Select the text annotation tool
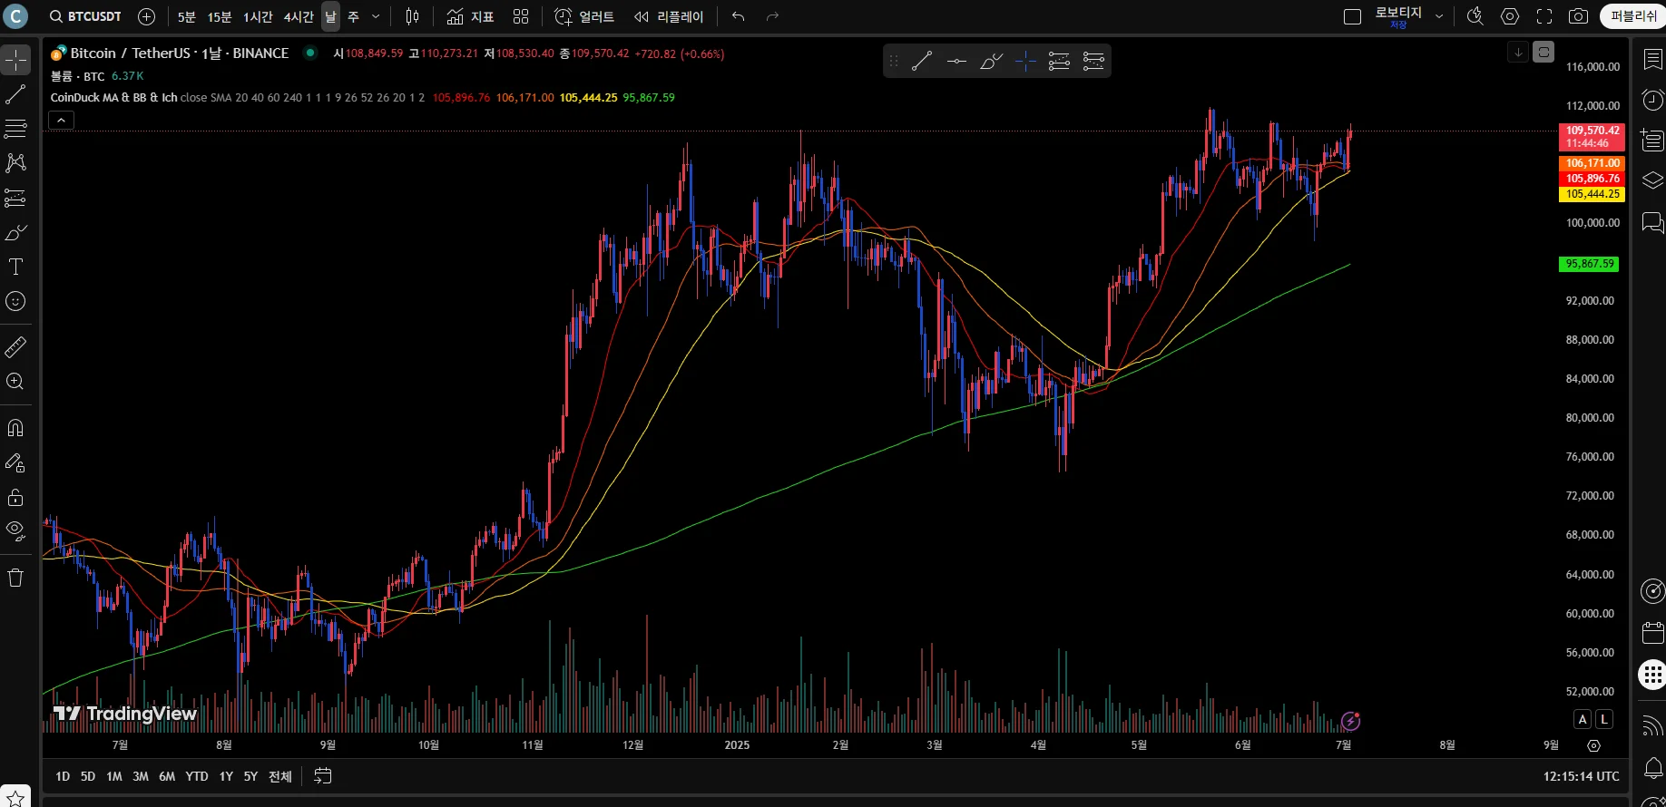1666x807 pixels. pyautogui.click(x=15, y=267)
